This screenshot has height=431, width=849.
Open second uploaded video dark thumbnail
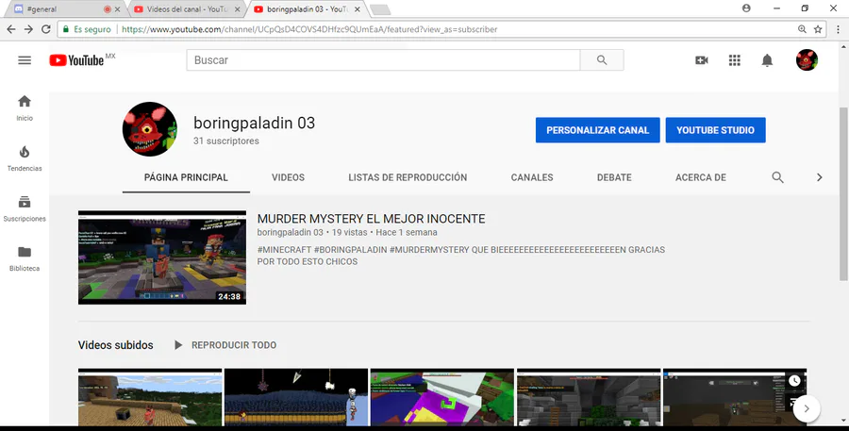(x=296, y=397)
